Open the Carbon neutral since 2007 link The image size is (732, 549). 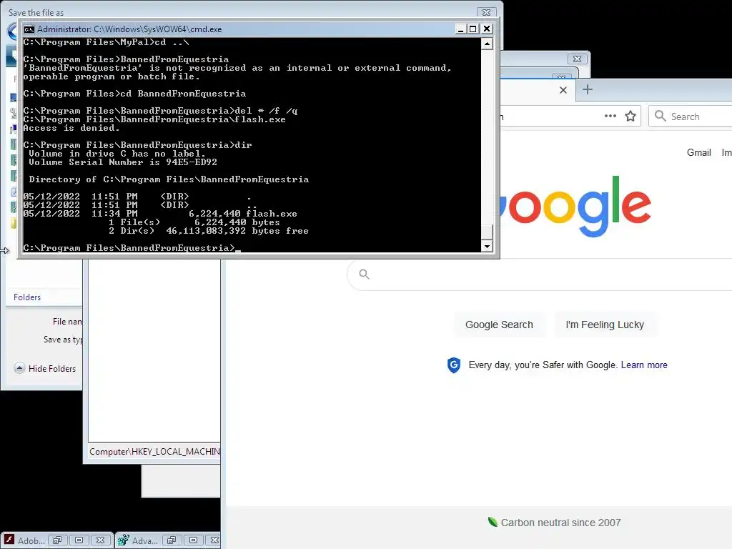(560, 523)
